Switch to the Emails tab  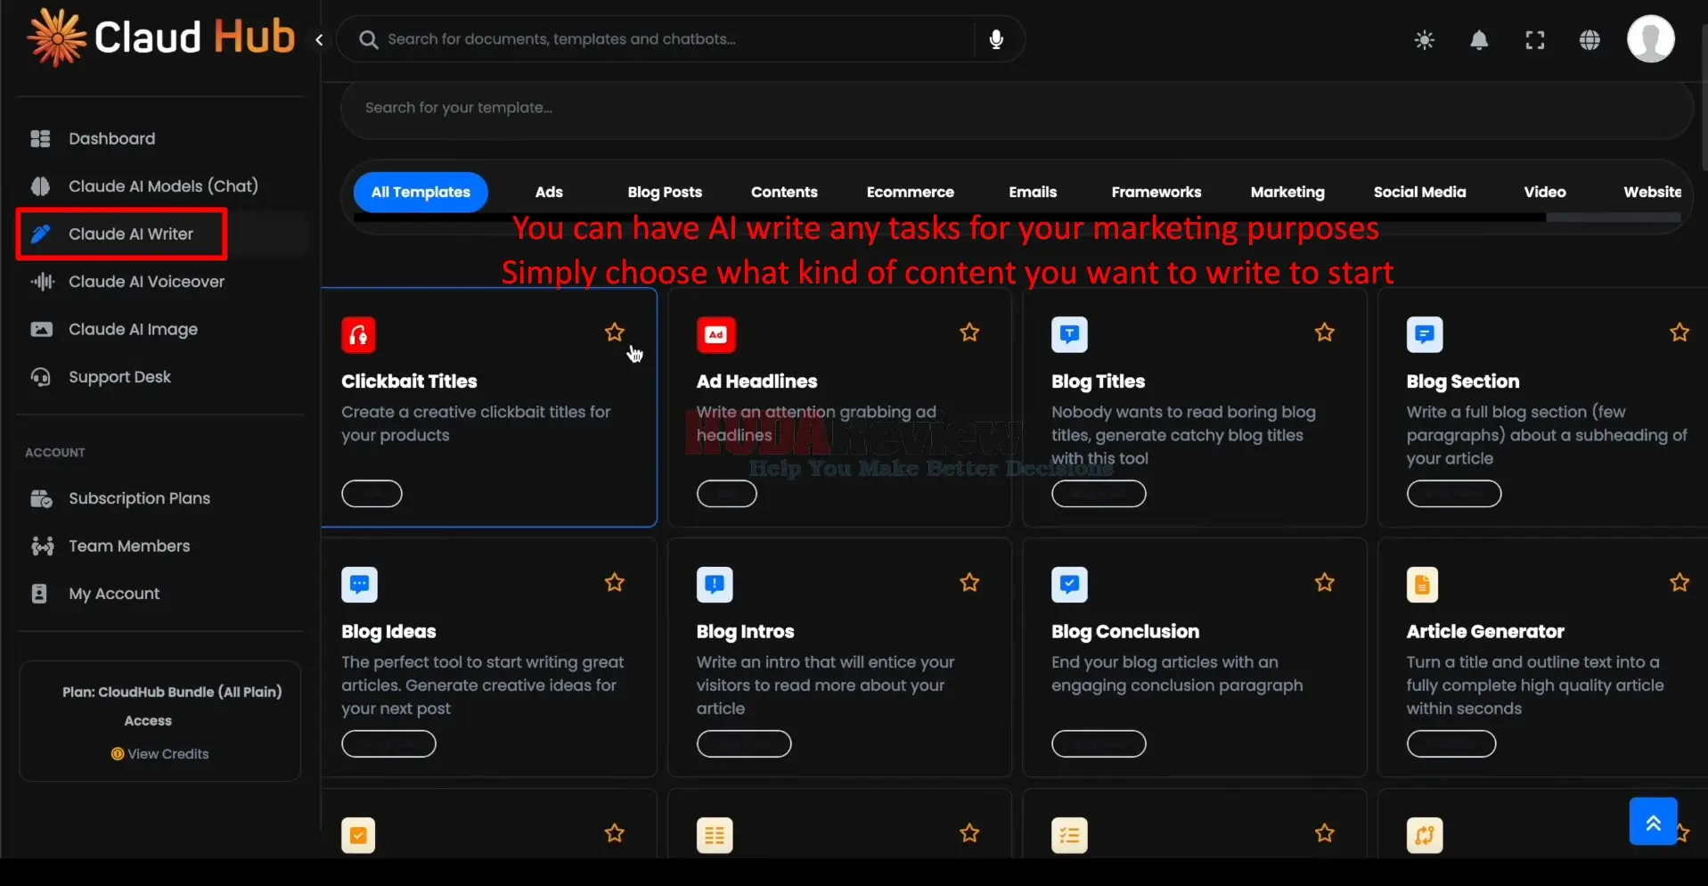pyautogui.click(x=1033, y=192)
